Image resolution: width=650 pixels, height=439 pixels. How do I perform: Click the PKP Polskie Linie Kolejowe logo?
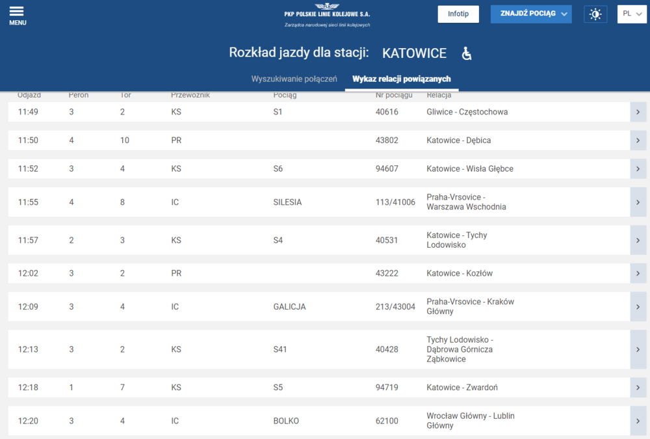[327, 16]
